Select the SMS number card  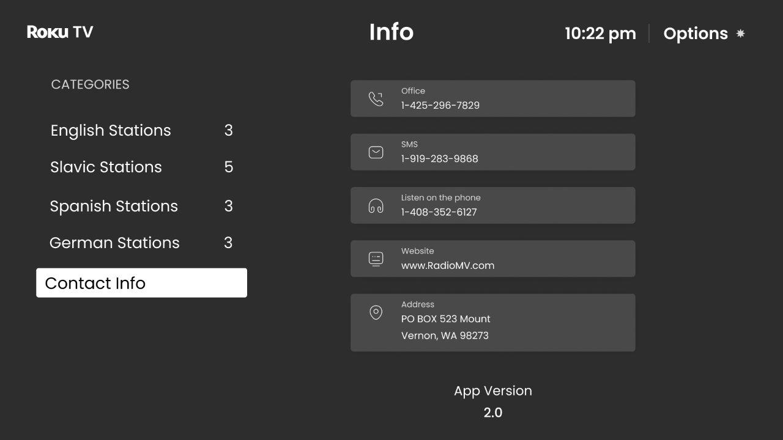tap(492, 152)
